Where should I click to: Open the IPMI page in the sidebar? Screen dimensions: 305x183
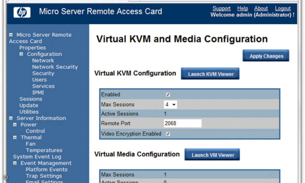(38, 93)
